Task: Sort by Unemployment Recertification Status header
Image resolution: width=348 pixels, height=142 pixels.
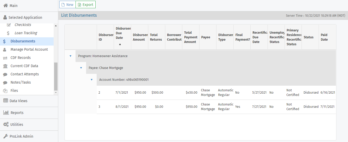Action: pyautogui.click(x=276, y=37)
